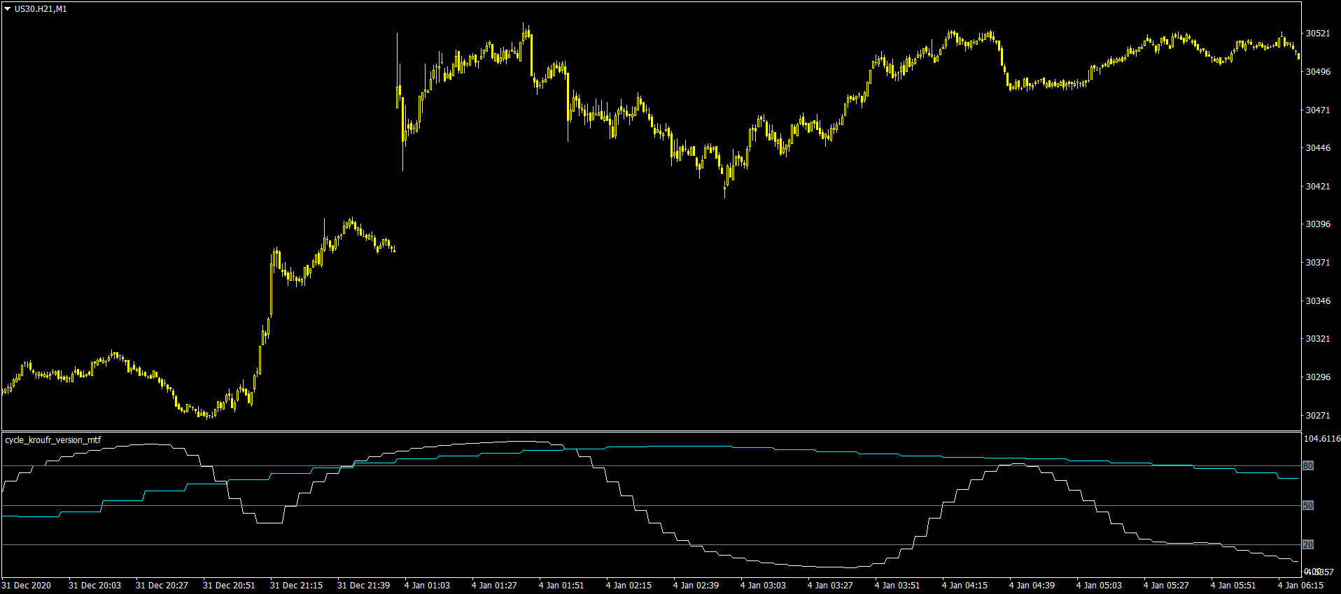This screenshot has width=1341, height=594.
Task: Click the 30496 price axis label
Action: (1318, 72)
